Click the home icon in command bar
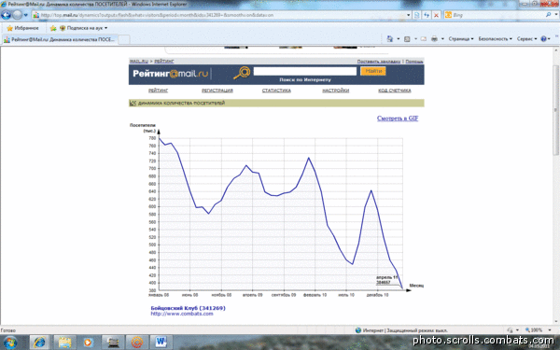Image resolution: width=560 pixels, height=350 pixels. (x=390, y=38)
